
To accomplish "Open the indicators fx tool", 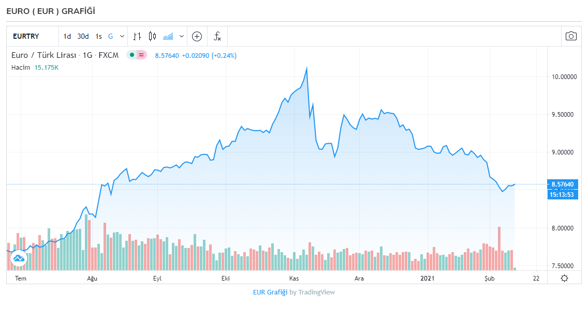I will click(217, 36).
